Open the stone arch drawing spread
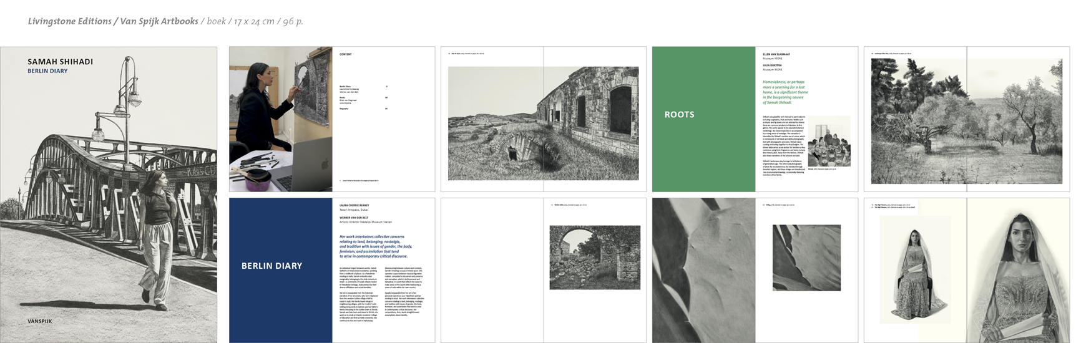This screenshot has width=1076, height=343. pos(544,270)
